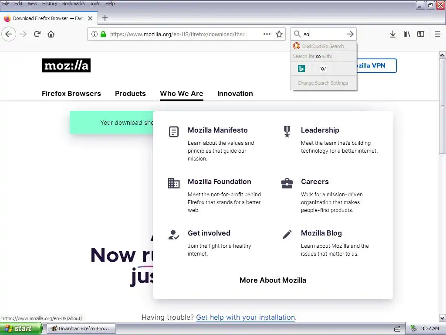Click Get help with your installation link

(x=246, y=318)
